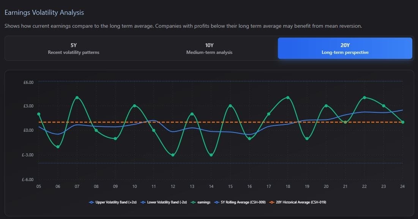Select the final earnings point at year 24
Screen dimensions: 418x219
click(403, 122)
